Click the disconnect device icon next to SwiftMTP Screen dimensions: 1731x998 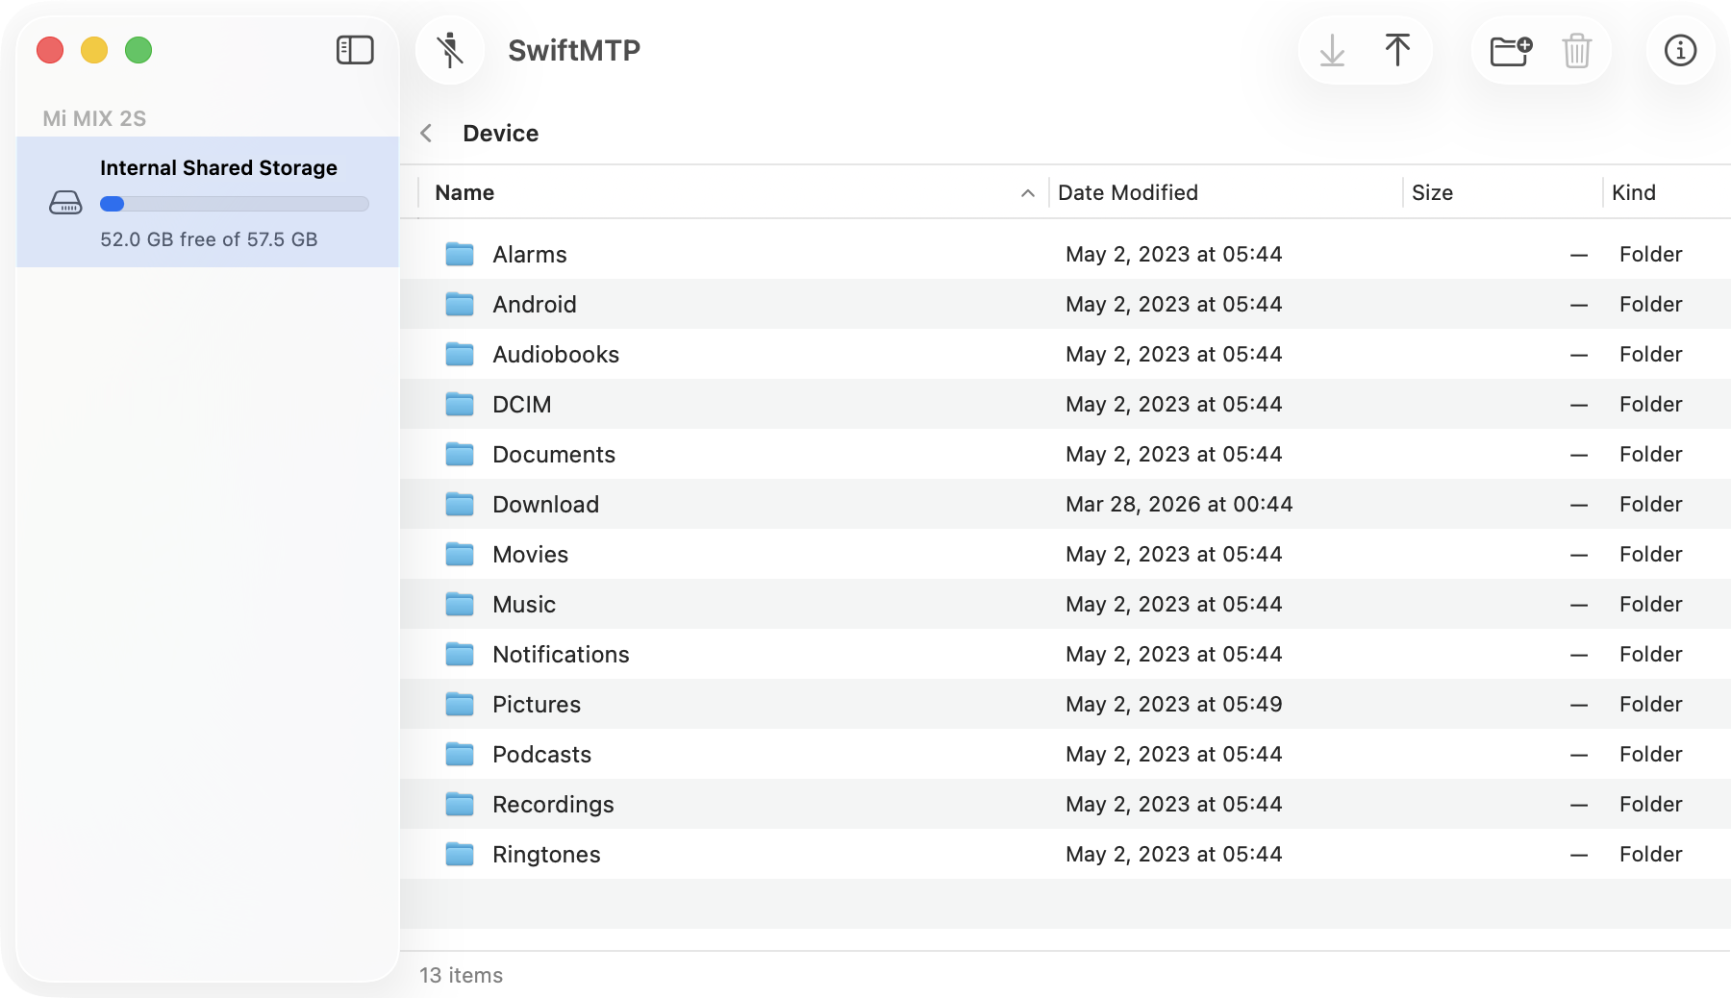click(x=450, y=49)
